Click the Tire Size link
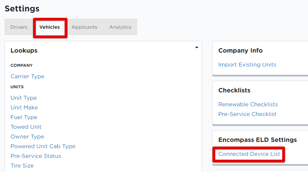308x172 pixels. 22,166
